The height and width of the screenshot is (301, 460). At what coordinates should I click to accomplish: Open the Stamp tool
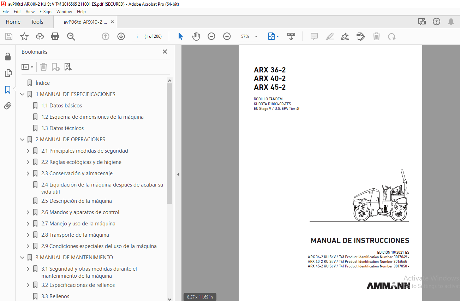pos(361,36)
